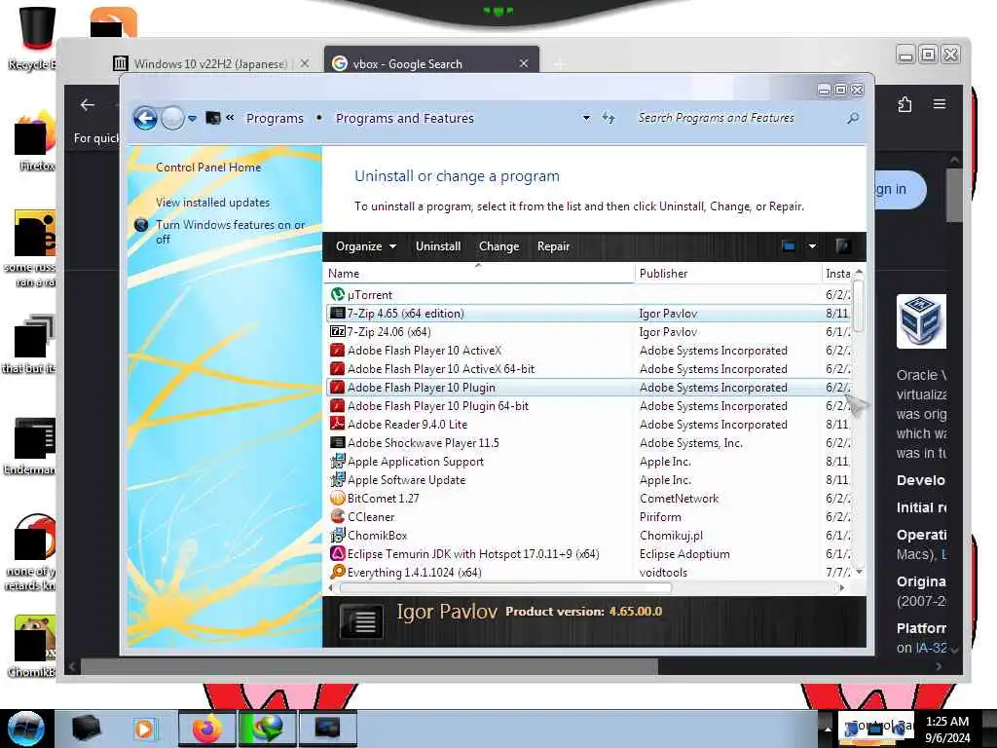Select the Eclipse Temurin JDK icon

coord(337,553)
